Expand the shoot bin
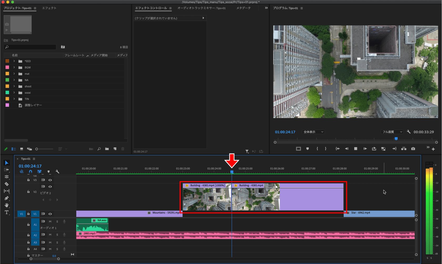The height and width of the screenshot is (264, 442). pyautogui.click(x=14, y=86)
